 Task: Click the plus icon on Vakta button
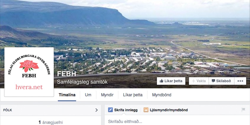(193, 81)
